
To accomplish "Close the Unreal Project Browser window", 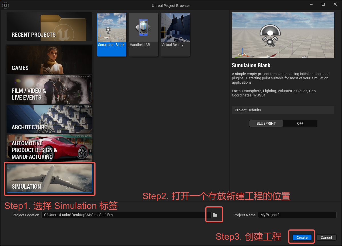I will 335,4.
